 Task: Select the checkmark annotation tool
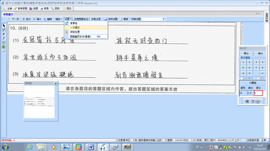tap(4, 29)
